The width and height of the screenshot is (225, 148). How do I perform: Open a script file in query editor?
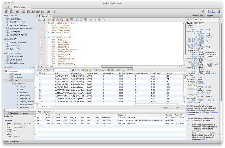(40, 20)
